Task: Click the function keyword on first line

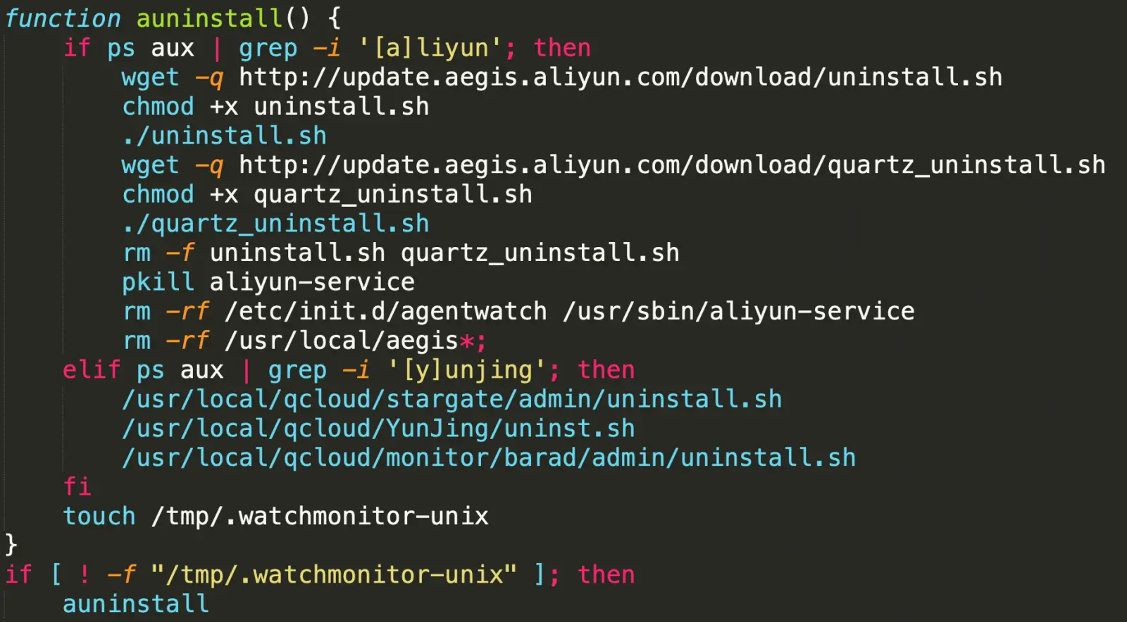Action: (x=63, y=18)
